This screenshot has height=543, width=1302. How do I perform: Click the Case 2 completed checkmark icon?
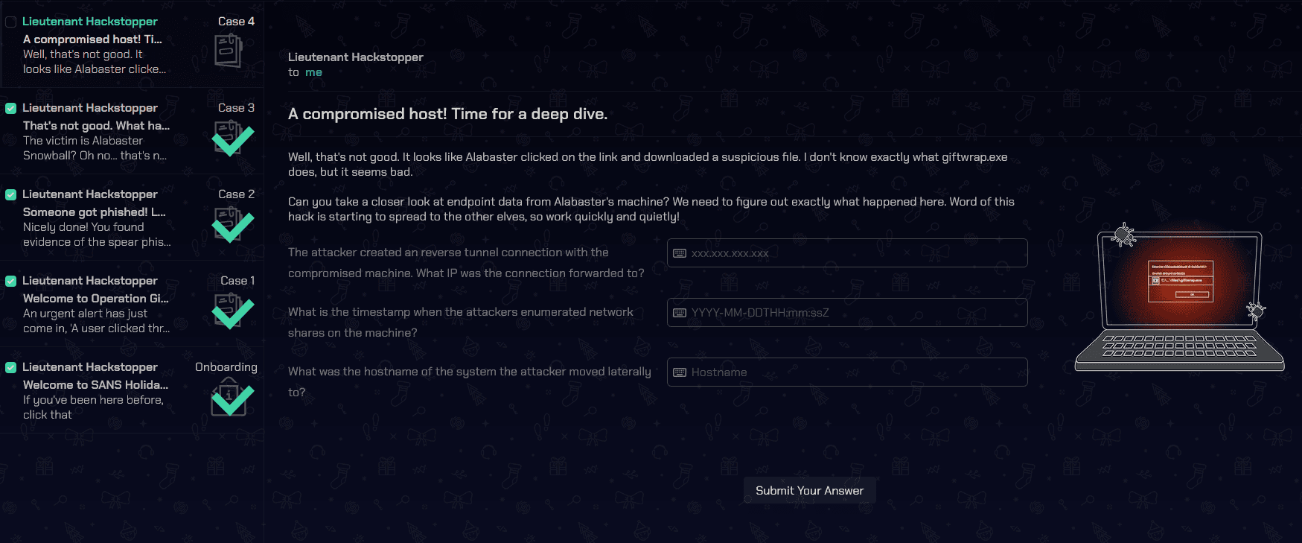tap(233, 225)
